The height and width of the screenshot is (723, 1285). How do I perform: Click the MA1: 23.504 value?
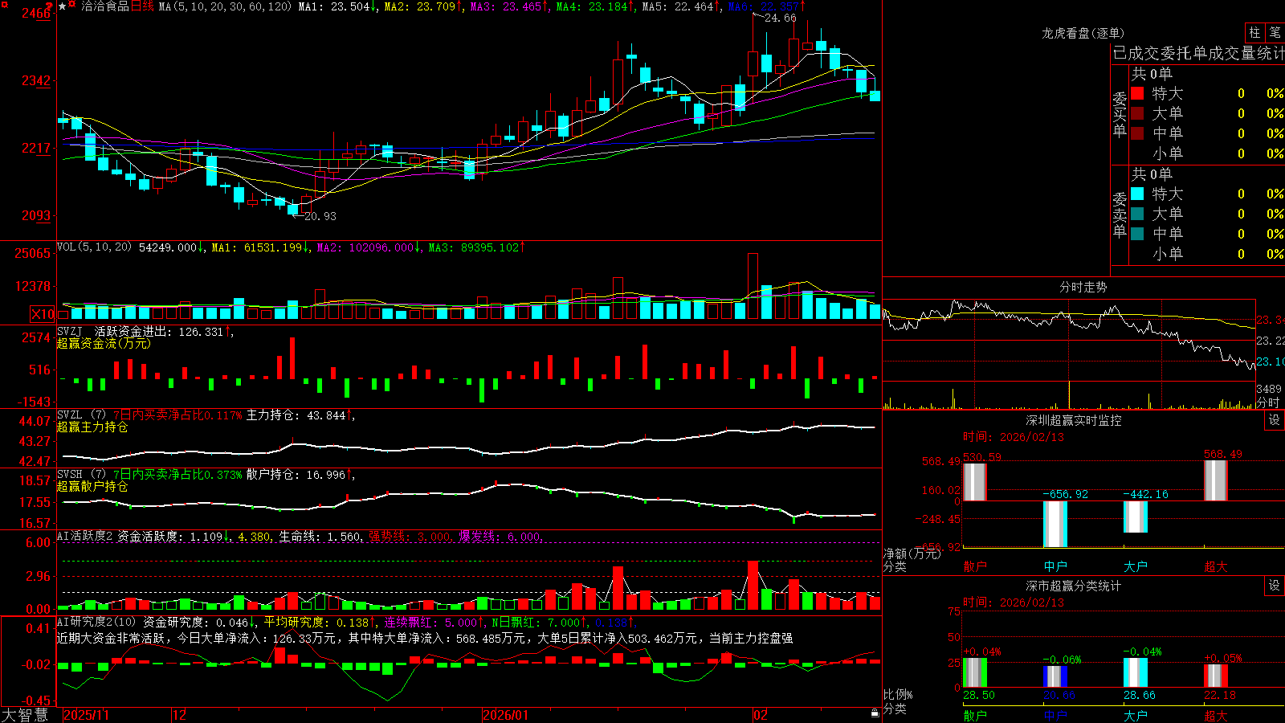click(334, 6)
